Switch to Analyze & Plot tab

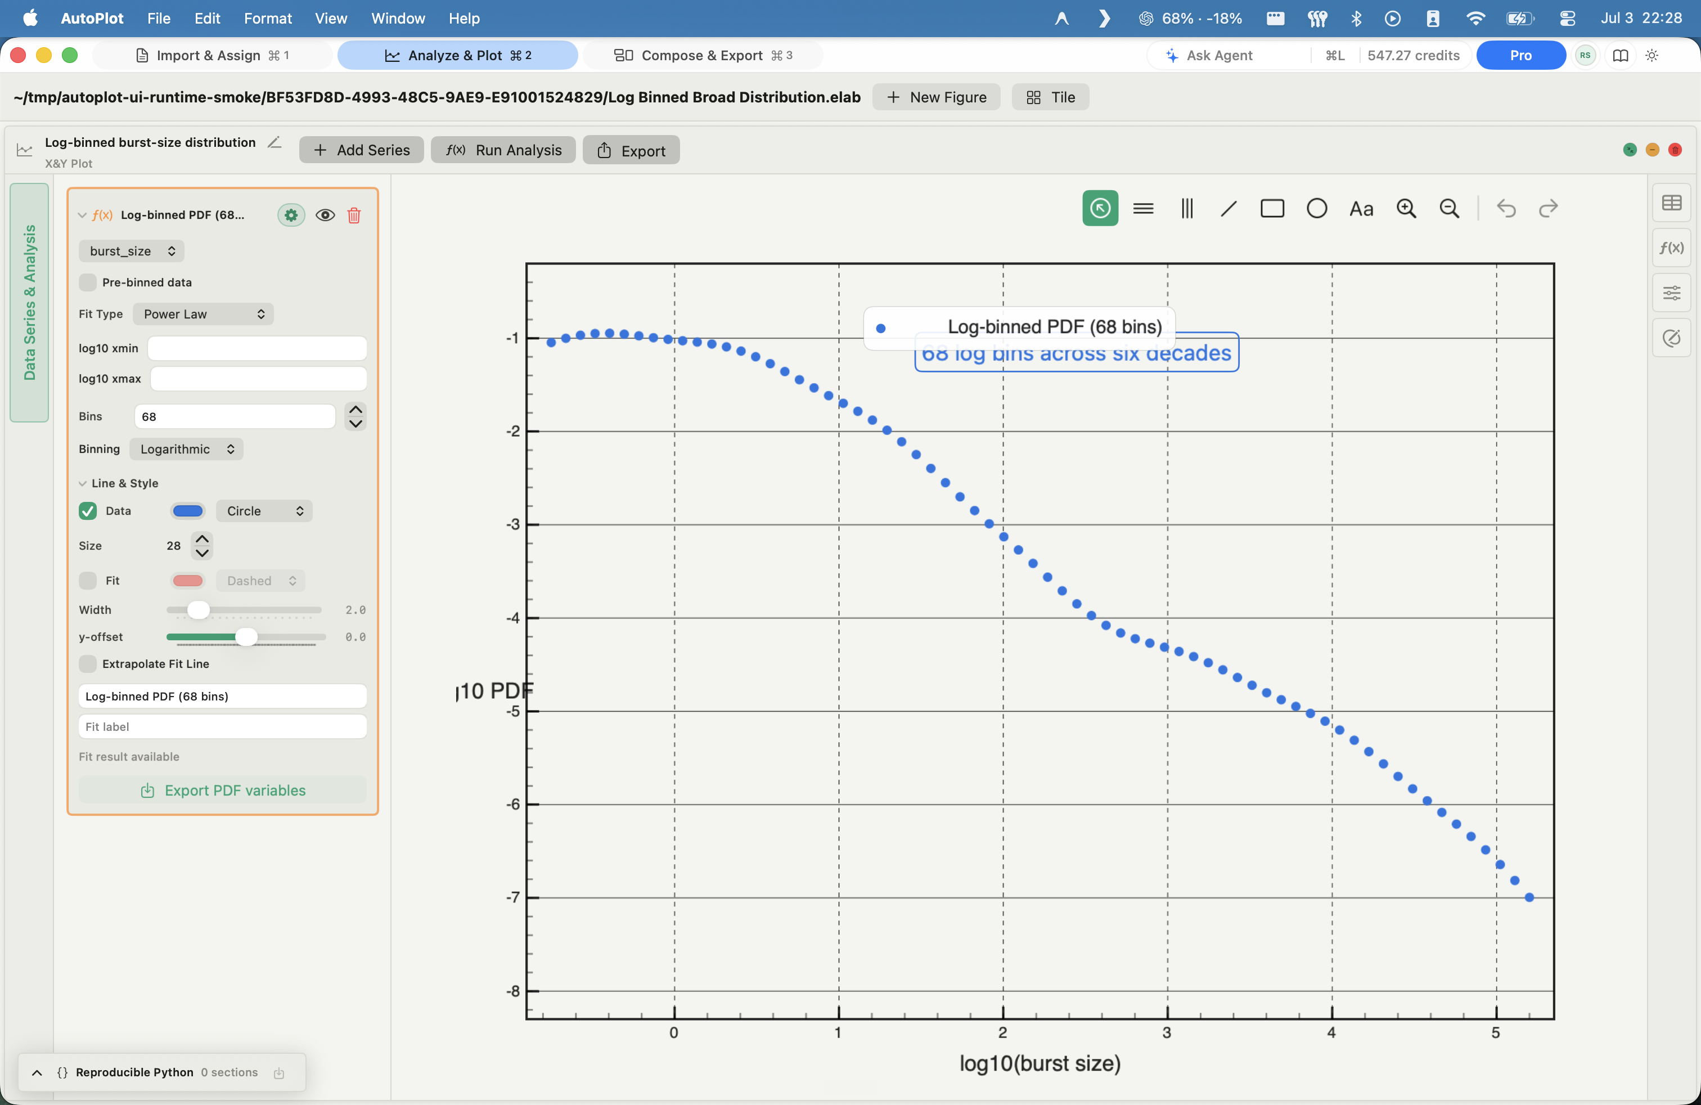tap(457, 55)
